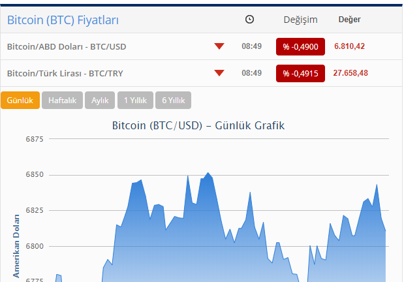This screenshot has width=404, height=282.
Task: Open the 1 Yıllık chart tab
Action: 136,101
